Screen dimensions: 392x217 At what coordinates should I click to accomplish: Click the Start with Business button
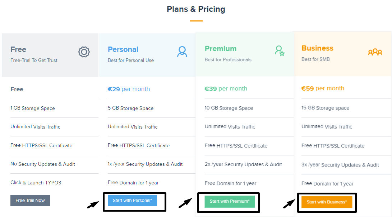327,202
